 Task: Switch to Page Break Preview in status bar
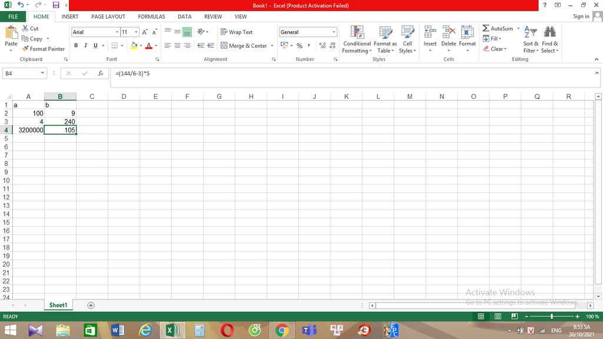(515, 316)
